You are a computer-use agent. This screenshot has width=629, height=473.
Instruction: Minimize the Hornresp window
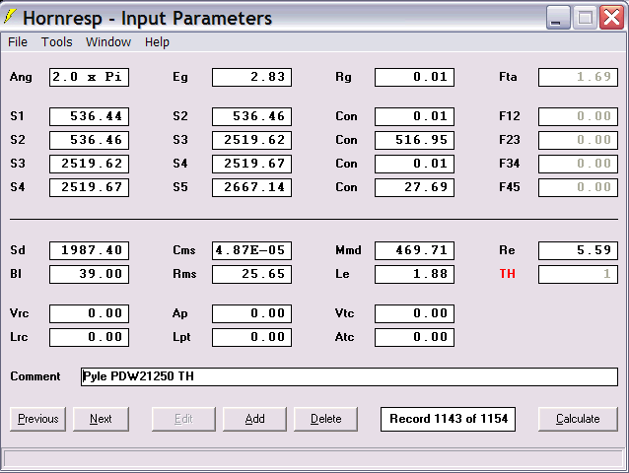pos(558,18)
